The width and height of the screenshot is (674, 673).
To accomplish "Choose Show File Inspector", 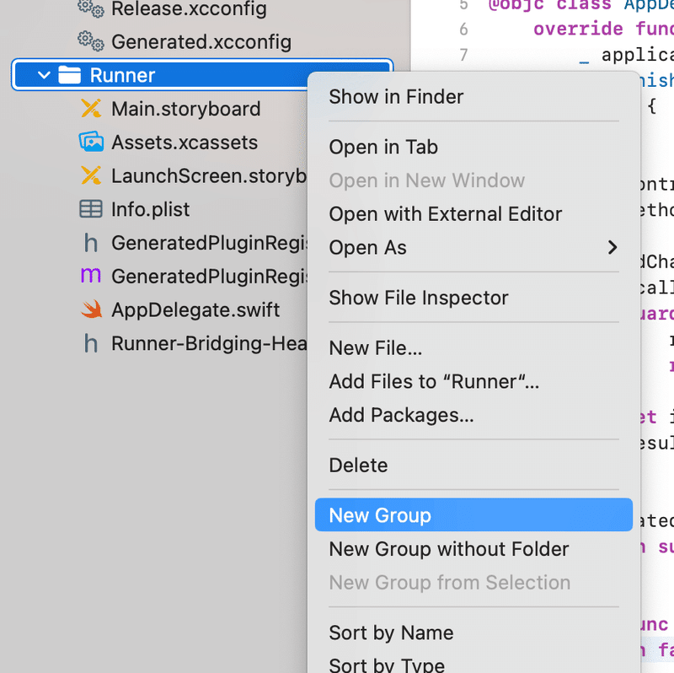I will (x=473, y=298).
